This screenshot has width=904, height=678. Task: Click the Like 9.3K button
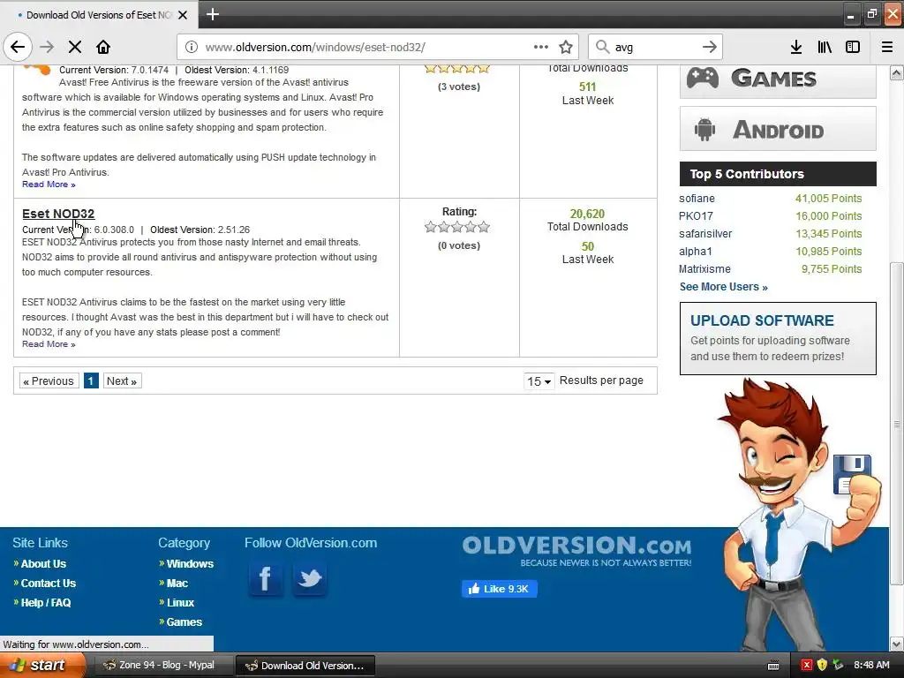tap(500, 589)
